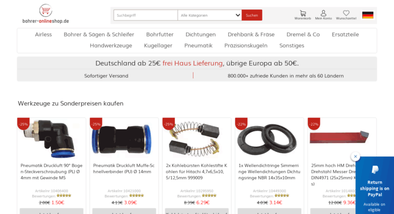Focus the Suchbegriff search field
Screen dimensions: 394x214
point(146,15)
